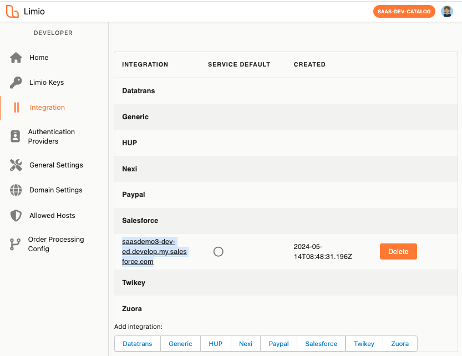
Task: Click the Limio Keys key icon
Action: point(16,83)
